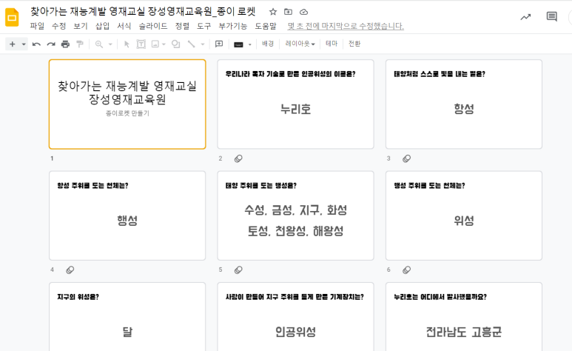572x351 pixels.
Task: Select the shape tool
Action: point(176,44)
